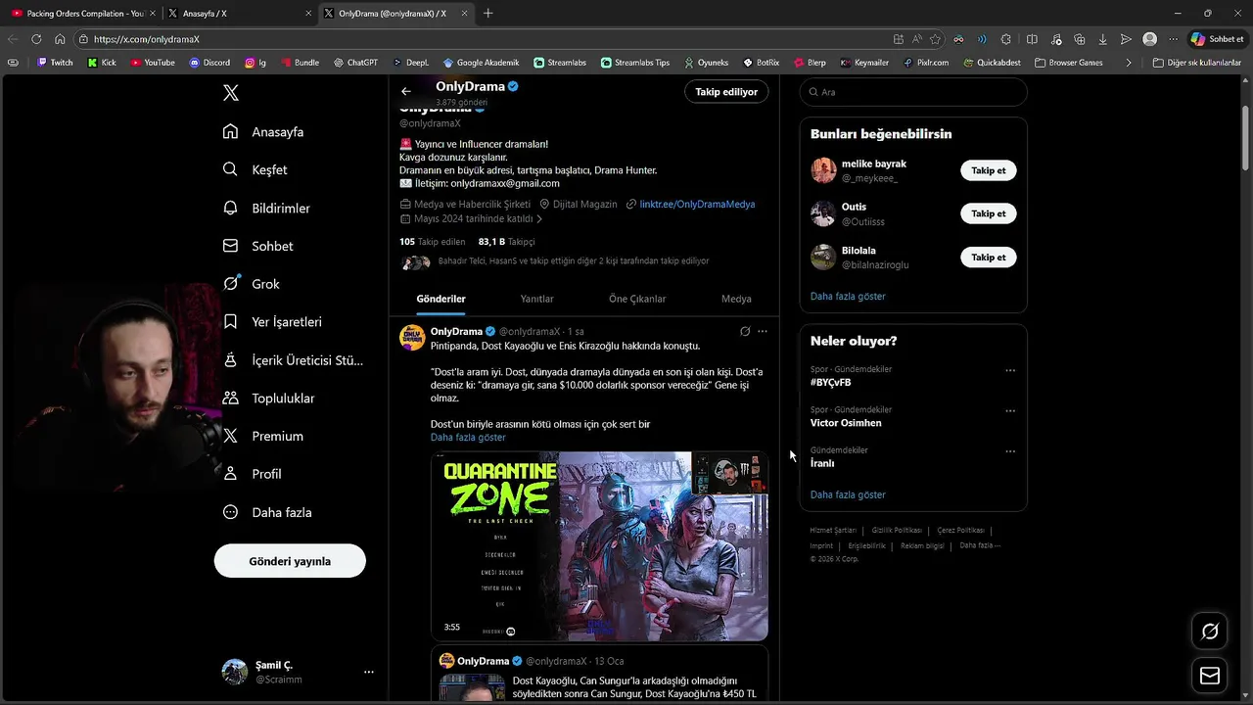Switch to Yanıtlar tab

pyautogui.click(x=536, y=299)
